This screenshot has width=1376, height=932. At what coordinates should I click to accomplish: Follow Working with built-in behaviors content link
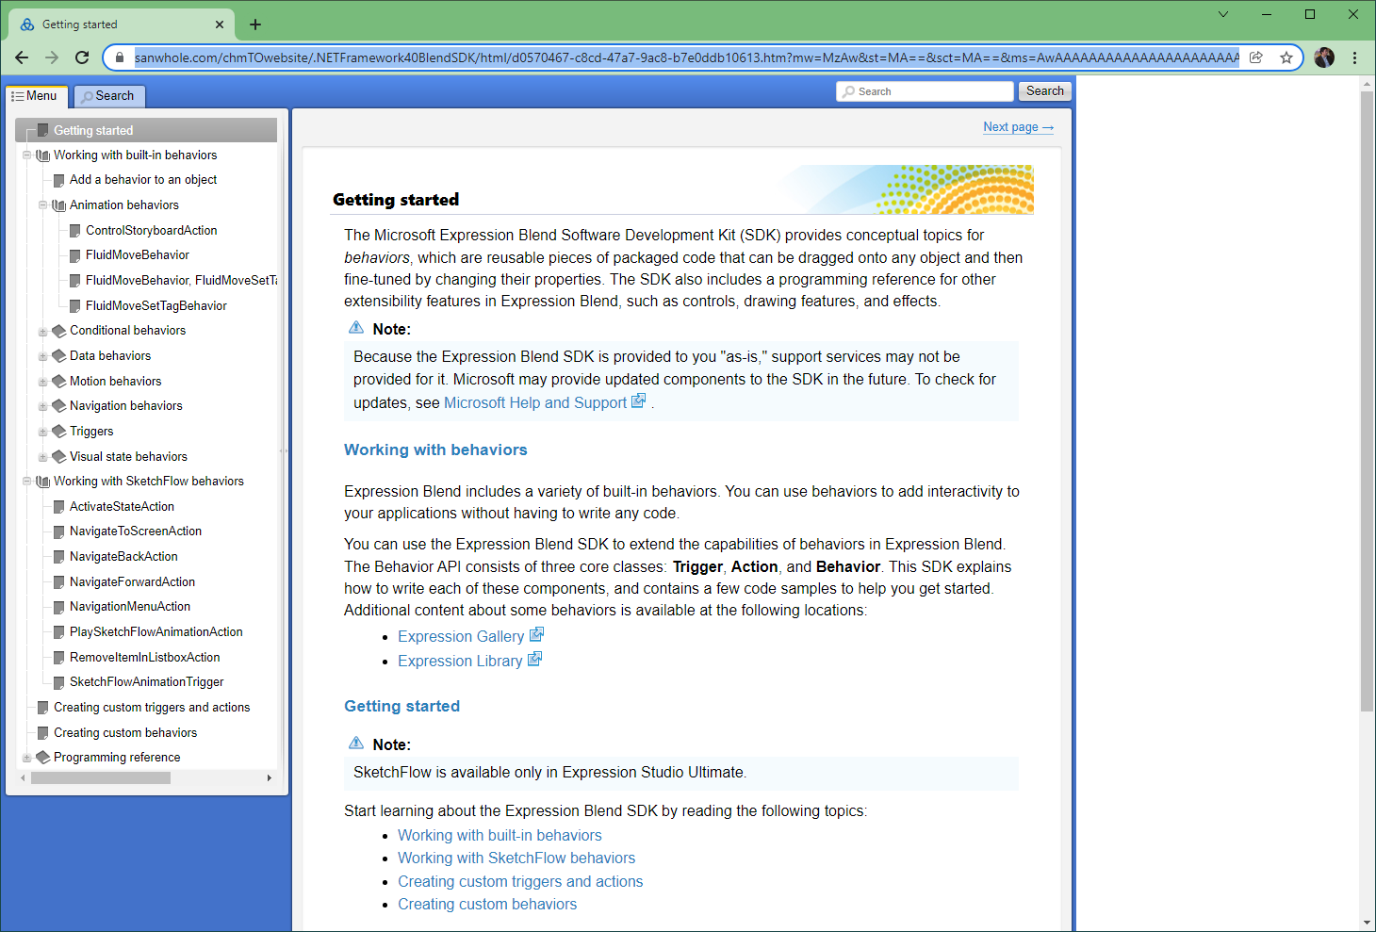tap(500, 836)
